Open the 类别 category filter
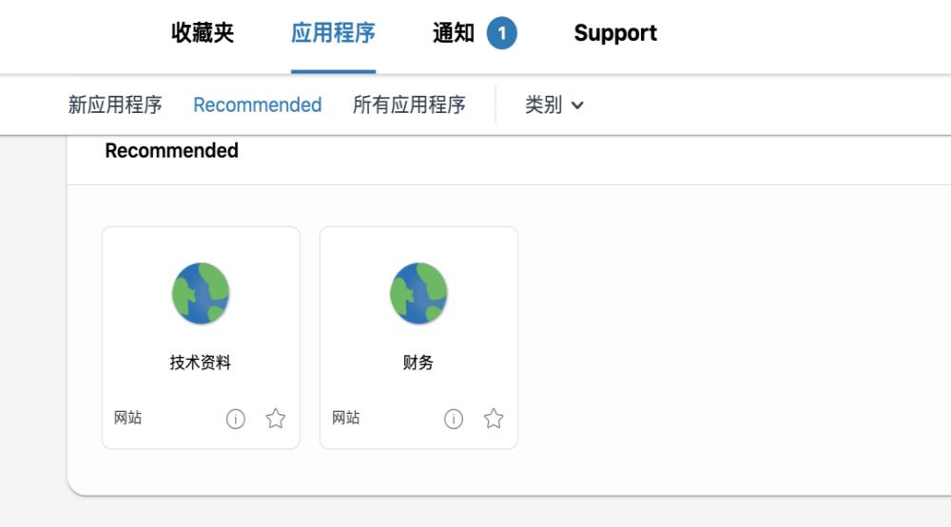 (553, 104)
